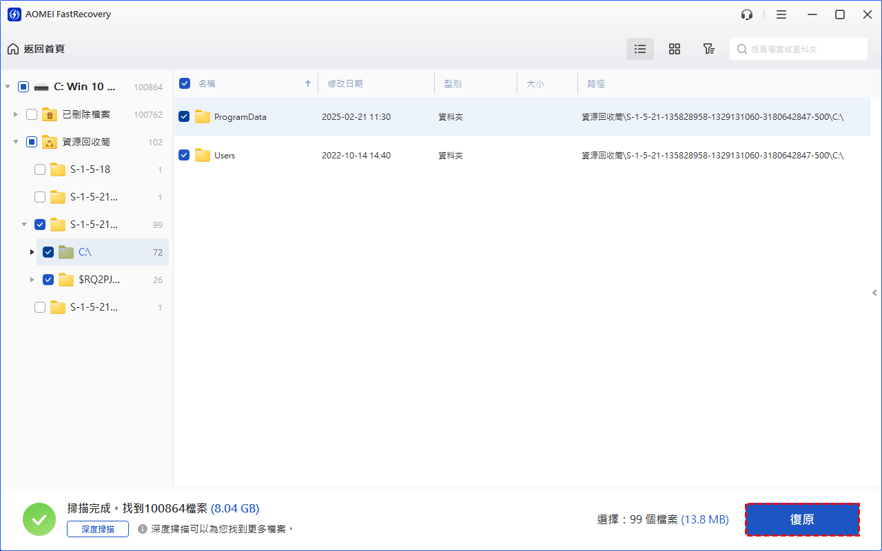882x551 pixels.
Task: Open the hamburger menu in title bar
Action: pyautogui.click(x=781, y=14)
